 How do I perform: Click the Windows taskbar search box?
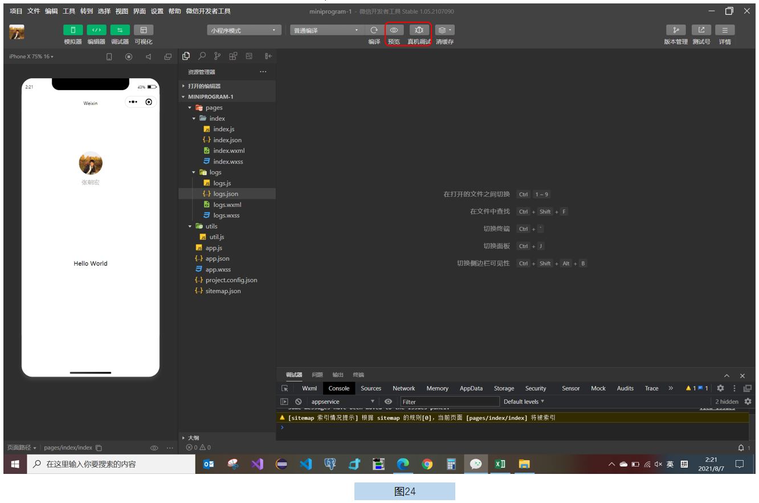pos(111,464)
